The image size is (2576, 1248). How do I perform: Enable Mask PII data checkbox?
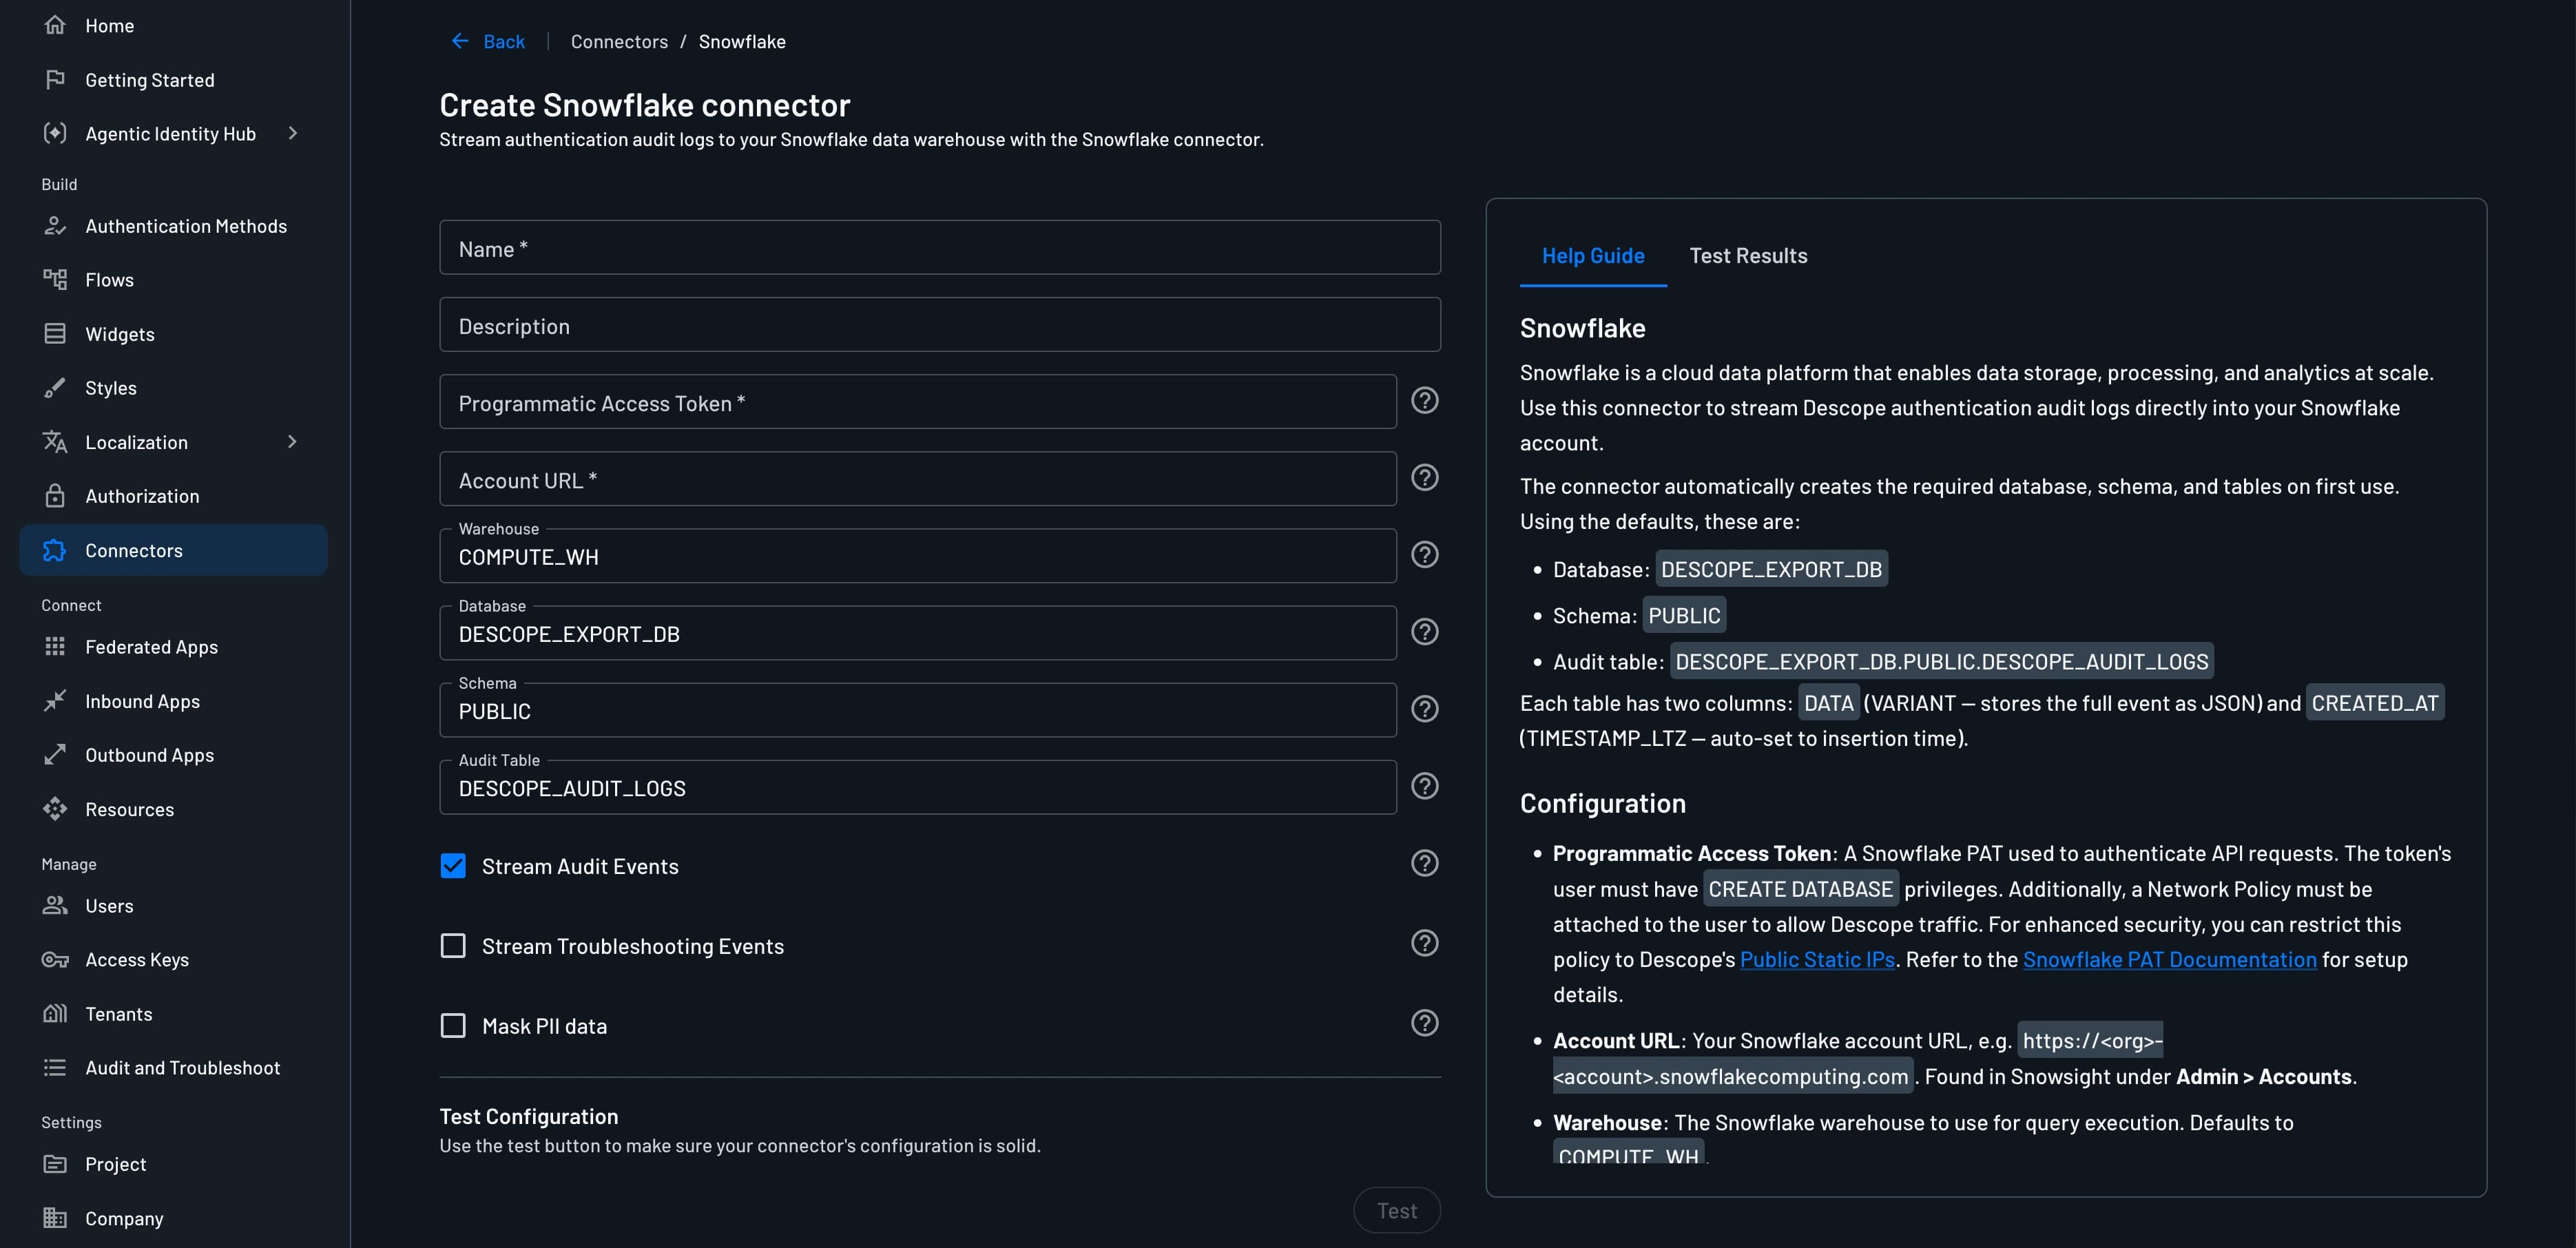coord(453,1026)
